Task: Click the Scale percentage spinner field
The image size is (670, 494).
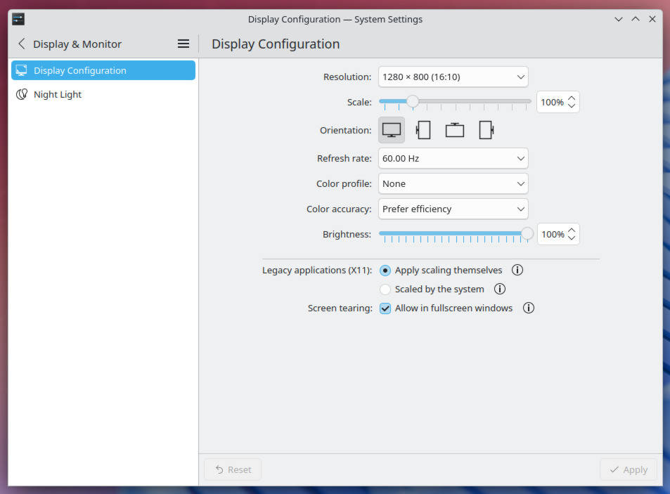Action: pos(553,102)
